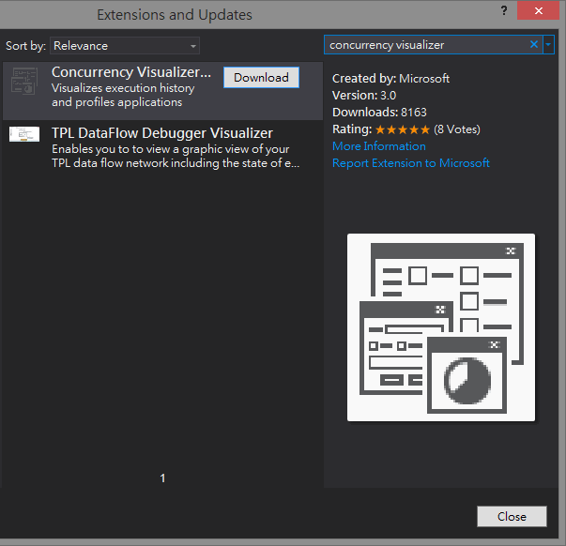Click Report Extension to Microsoft link
Image resolution: width=566 pixels, height=546 pixels.
coord(410,163)
